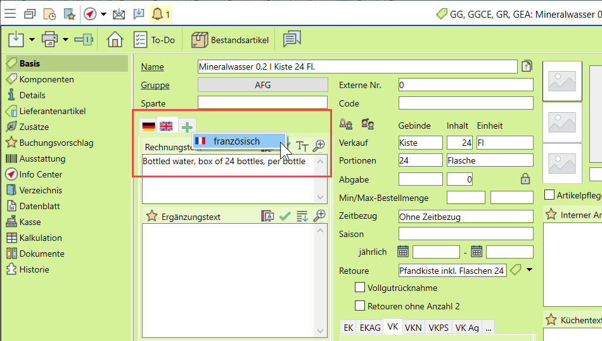Open Kalkulation in the sidebar
This screenshot has width=602, height=341.
41,238
